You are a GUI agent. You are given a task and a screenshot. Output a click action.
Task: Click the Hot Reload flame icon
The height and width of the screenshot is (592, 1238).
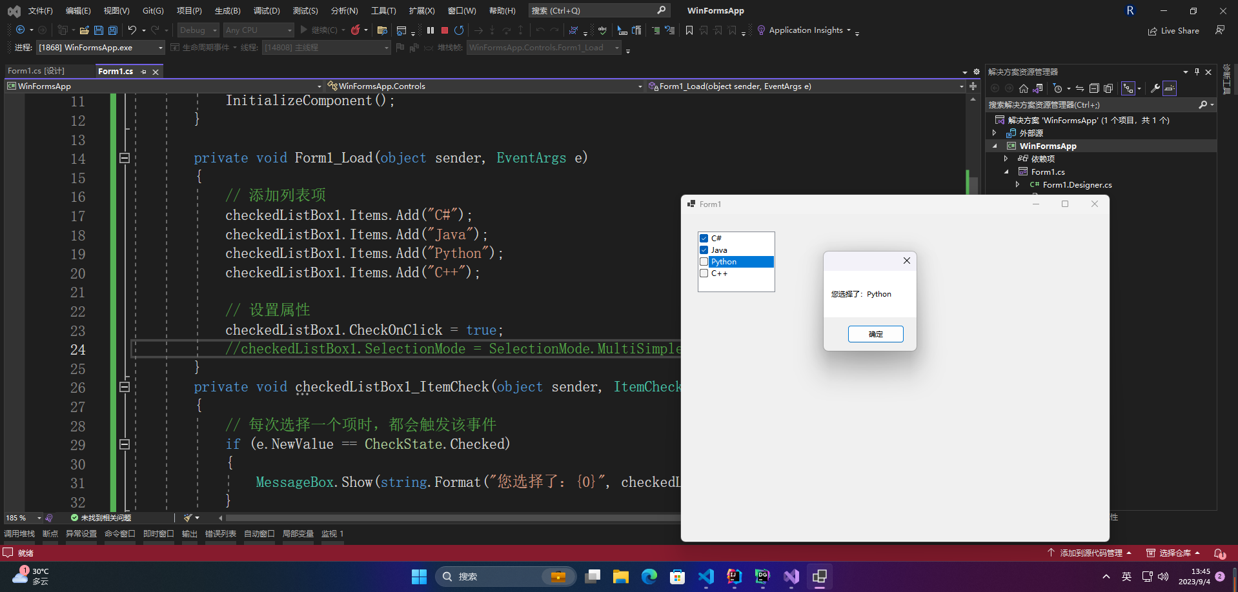coord(355,30)
